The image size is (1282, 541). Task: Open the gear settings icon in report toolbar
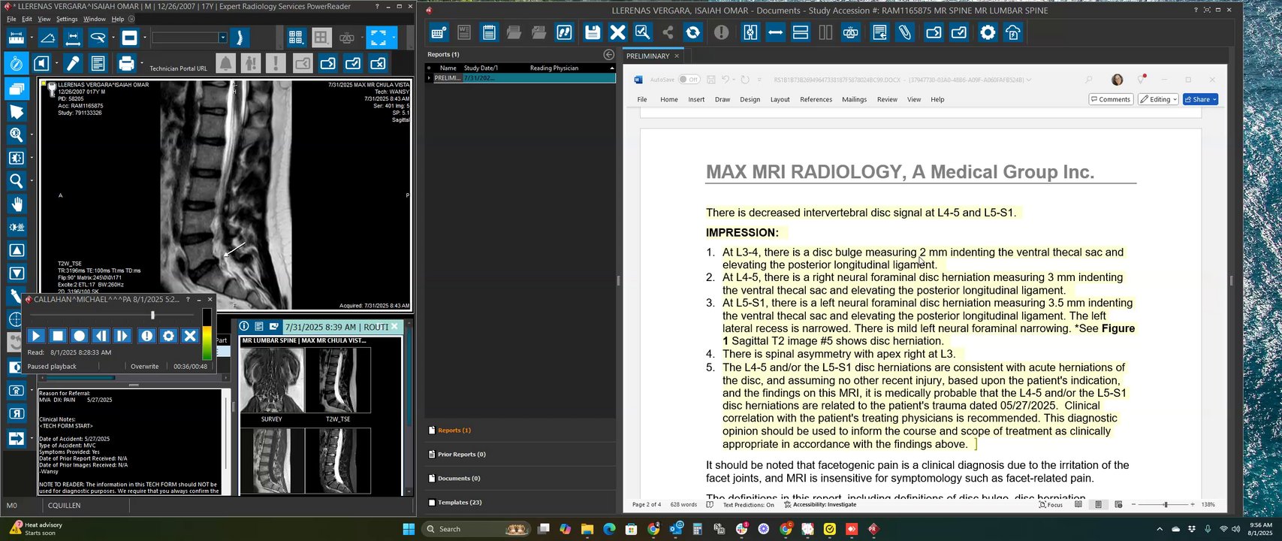click(x=988, y=32)
